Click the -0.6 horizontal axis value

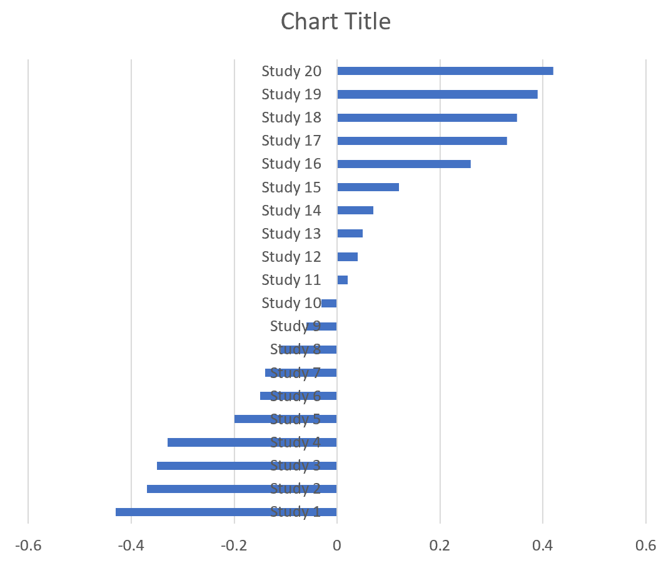coord(28,546)
